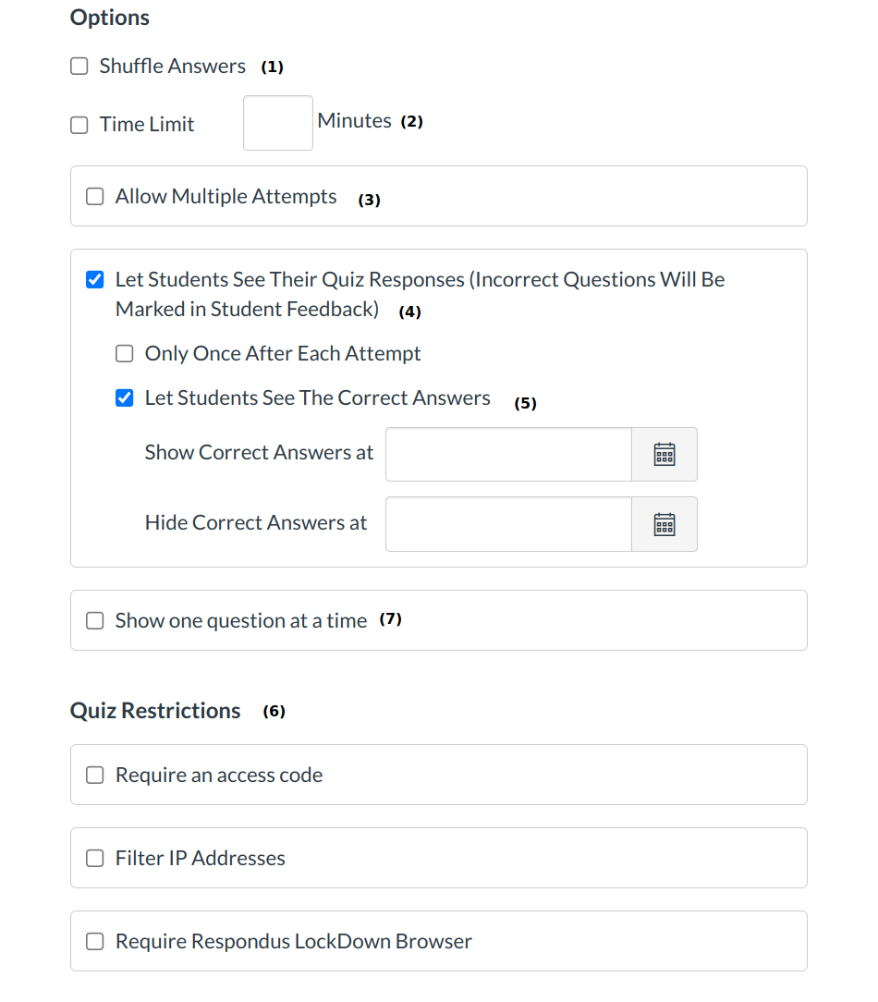Image resolution: width=878 pixels, height=1002 pixels.
Task: Click the "Quiz Restrictions" section heading
Action: tap(155, 711)
